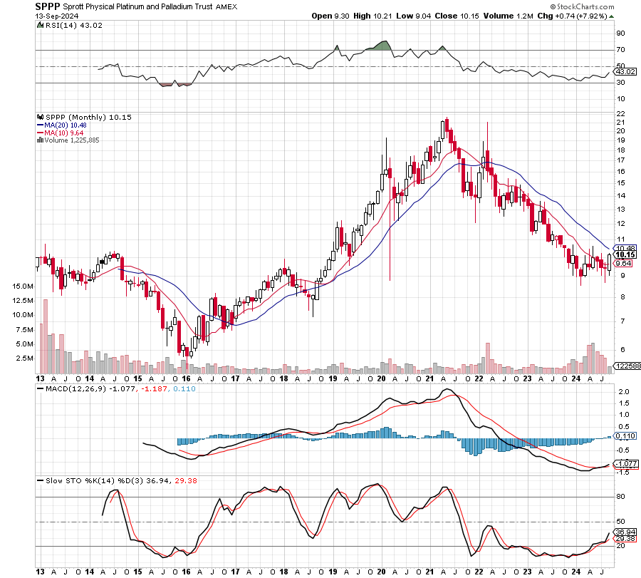The width and height of the screenshot is (641, 578).
Task: Click the -1.077 MACD value tag
Action: tap(625, 463)
